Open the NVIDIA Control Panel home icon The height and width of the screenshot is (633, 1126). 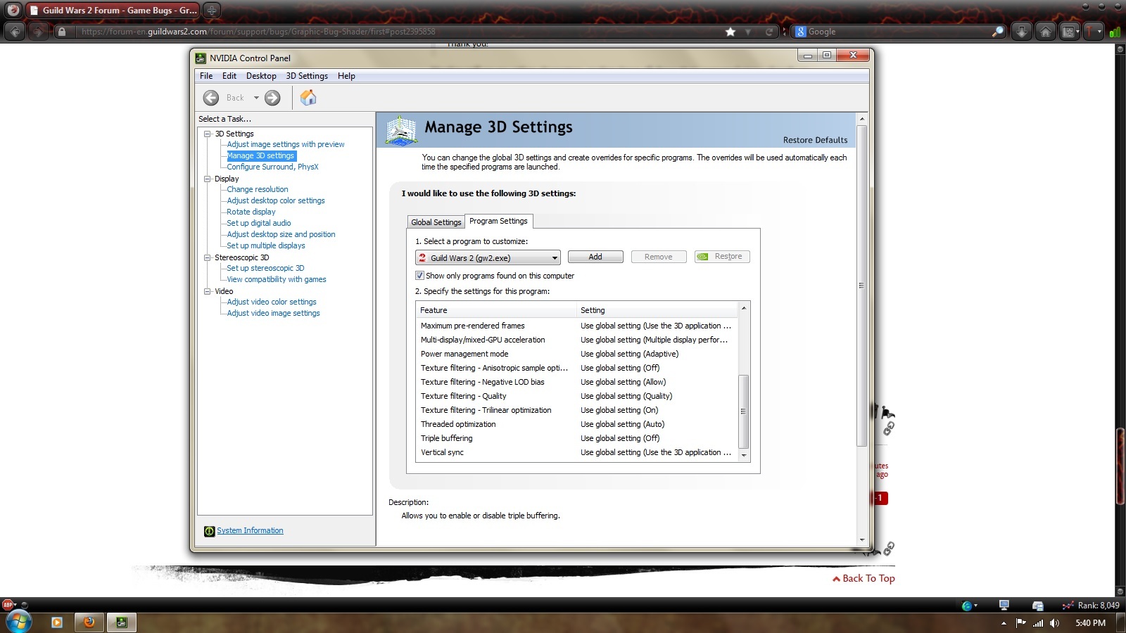click(x=308, y=98)
